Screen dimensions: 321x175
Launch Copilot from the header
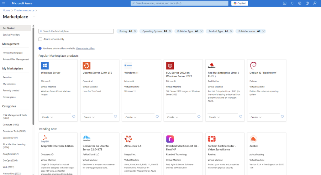tap(239, 3)
